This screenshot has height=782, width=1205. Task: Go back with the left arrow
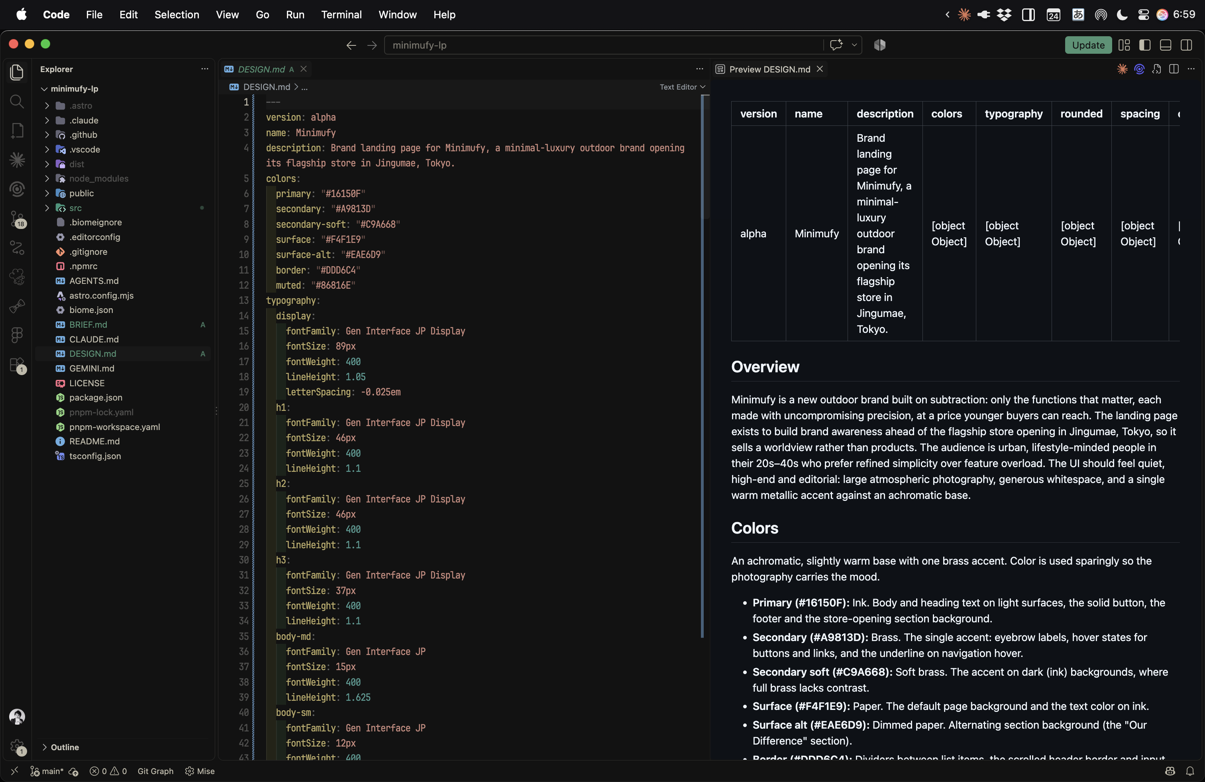pyautogui.click(x=351, y=45)
